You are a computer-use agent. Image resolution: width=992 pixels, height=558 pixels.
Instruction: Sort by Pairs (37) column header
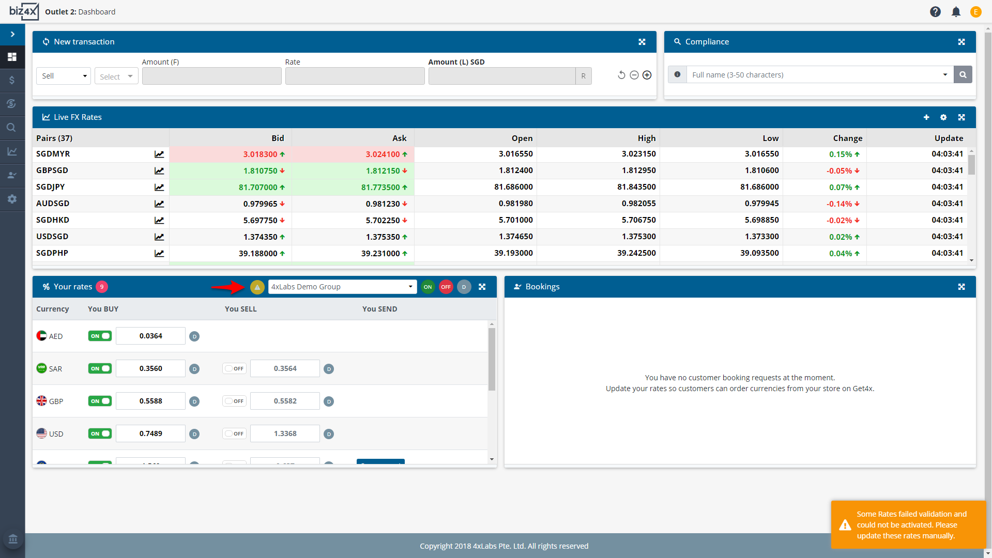(x=54, y=138)
